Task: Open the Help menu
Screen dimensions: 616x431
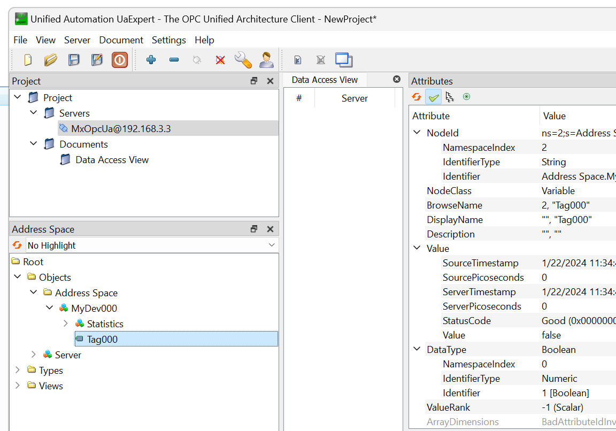Action: click(204, 40)
